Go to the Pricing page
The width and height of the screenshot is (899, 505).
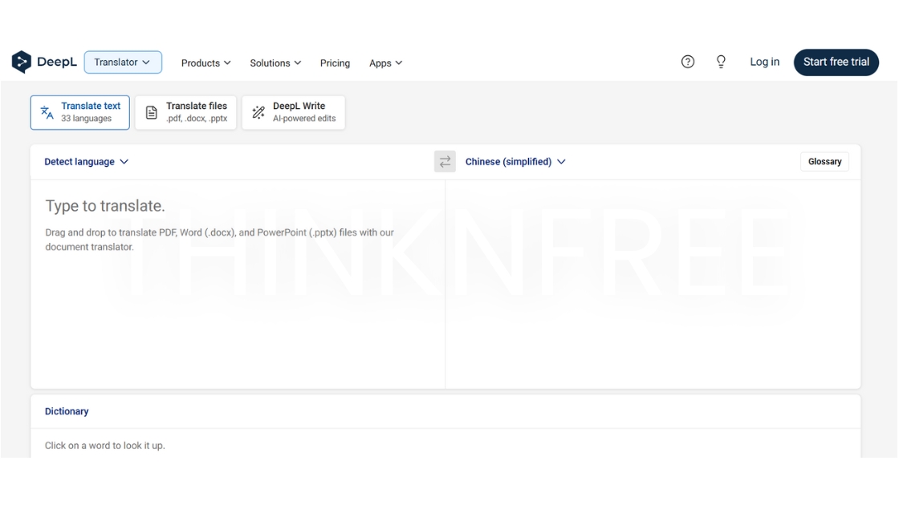click(335, 63)
